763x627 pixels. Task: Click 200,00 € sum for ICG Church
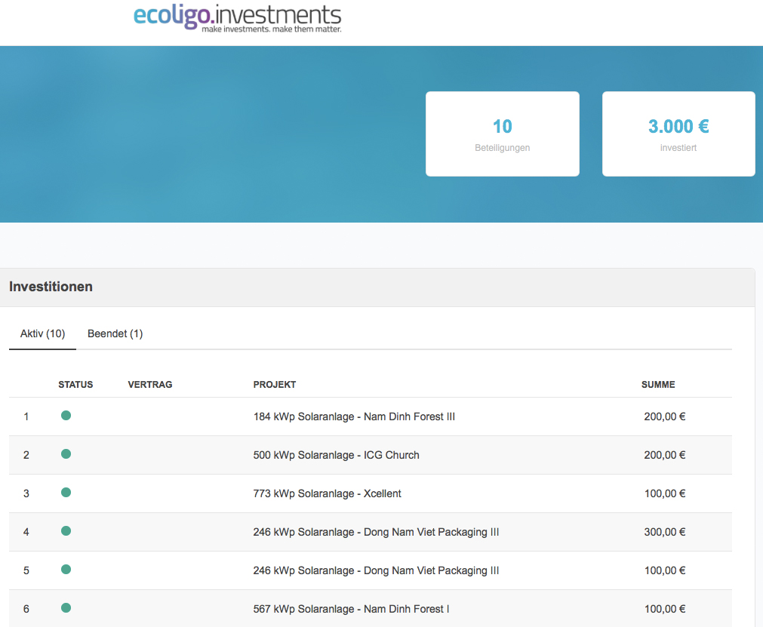click(665, 455)
